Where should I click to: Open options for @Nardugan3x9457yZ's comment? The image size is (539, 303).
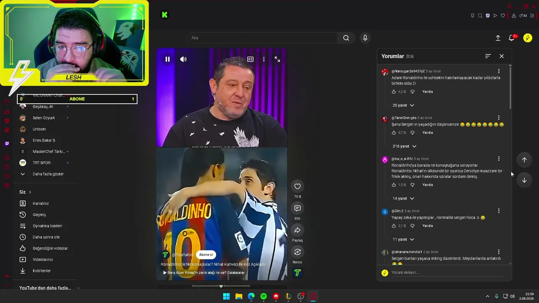click(499, 71)
